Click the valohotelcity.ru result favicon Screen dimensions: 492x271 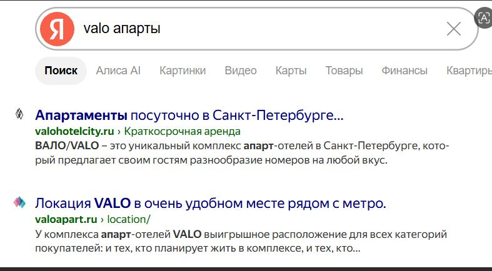click(19, 114)
